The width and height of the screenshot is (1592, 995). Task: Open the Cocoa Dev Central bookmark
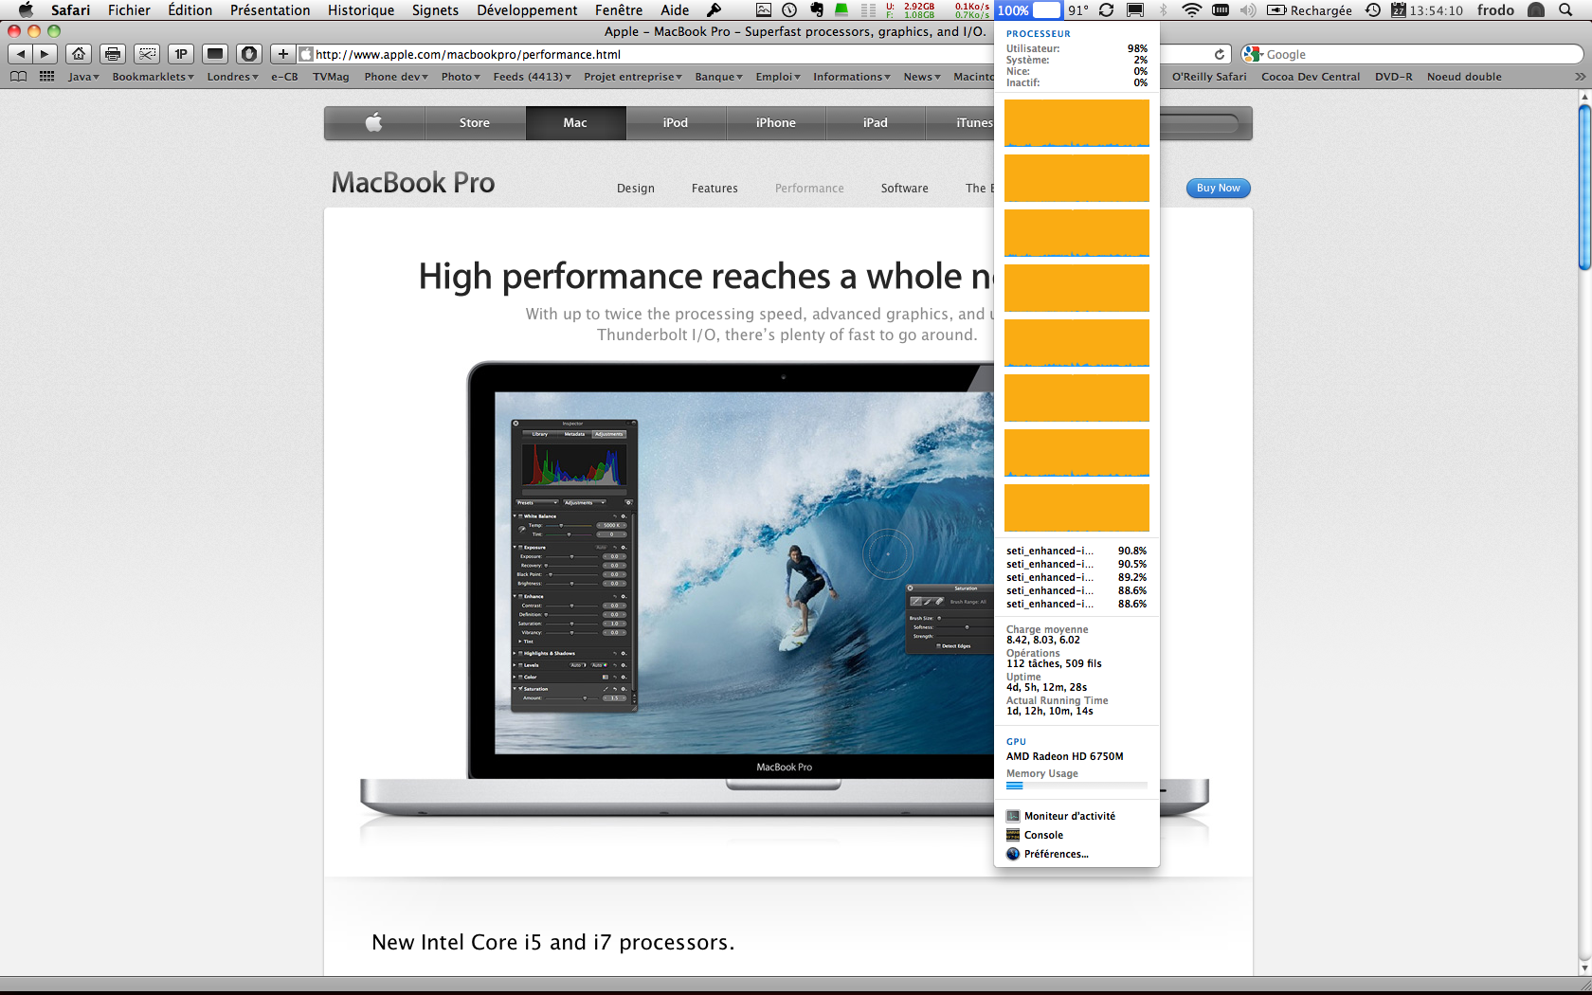point(1311,77)
